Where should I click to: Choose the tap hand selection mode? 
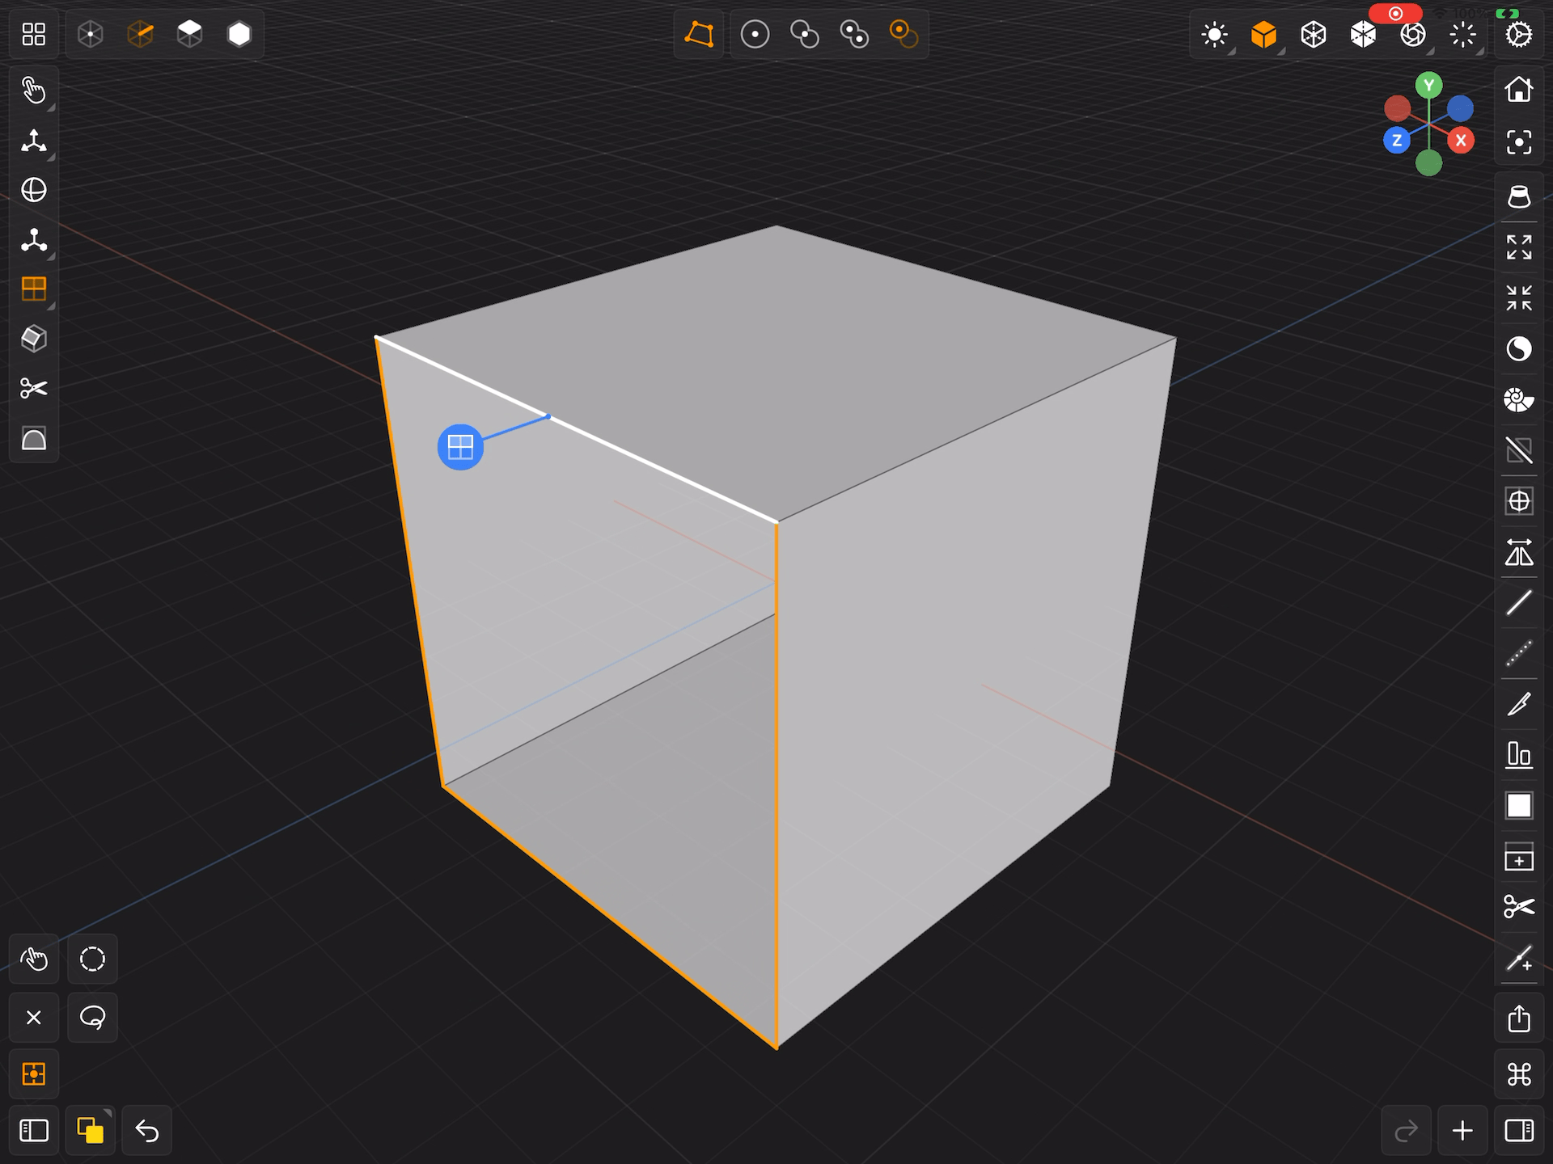[x=33, y=959]
